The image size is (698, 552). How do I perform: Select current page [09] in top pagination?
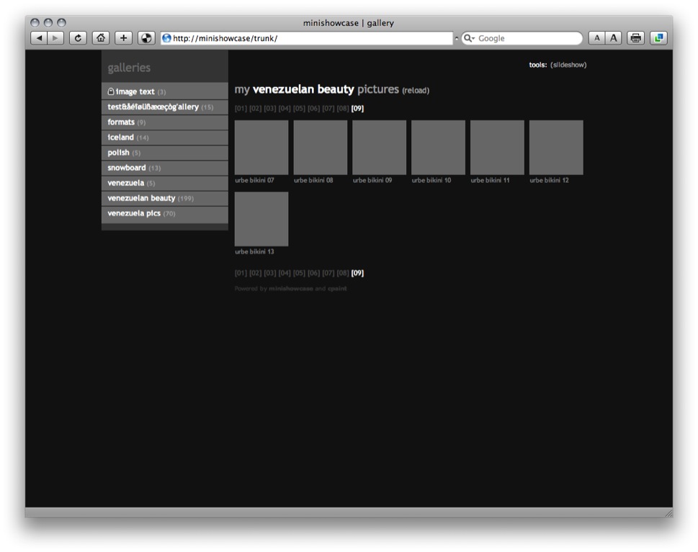[357, 108]
